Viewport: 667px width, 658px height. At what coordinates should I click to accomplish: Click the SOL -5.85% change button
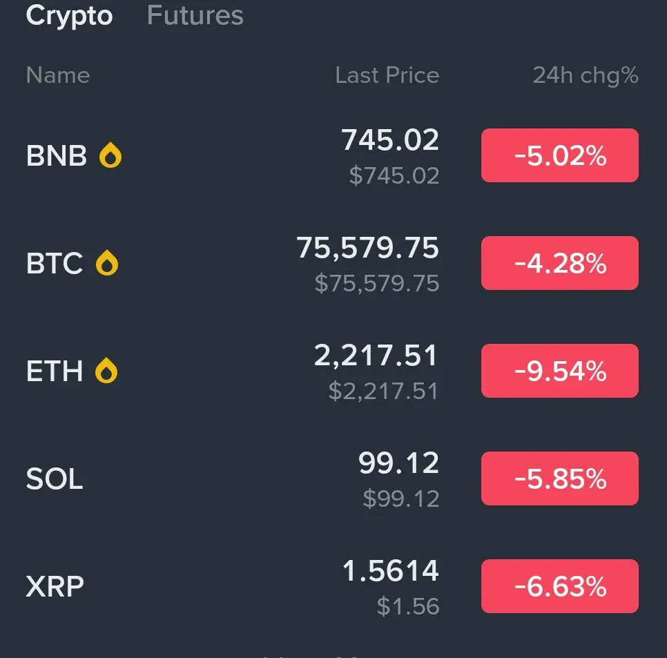tap(559, 479)
